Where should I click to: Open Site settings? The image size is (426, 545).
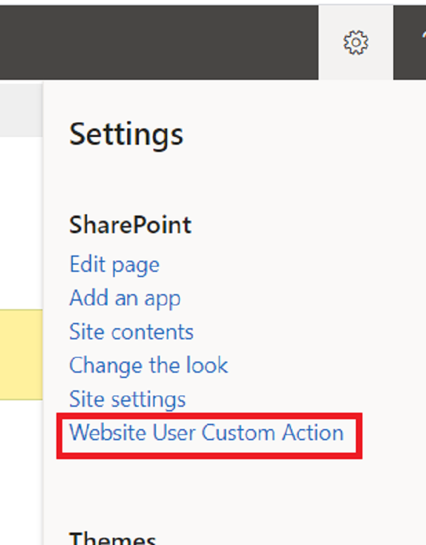127,400
